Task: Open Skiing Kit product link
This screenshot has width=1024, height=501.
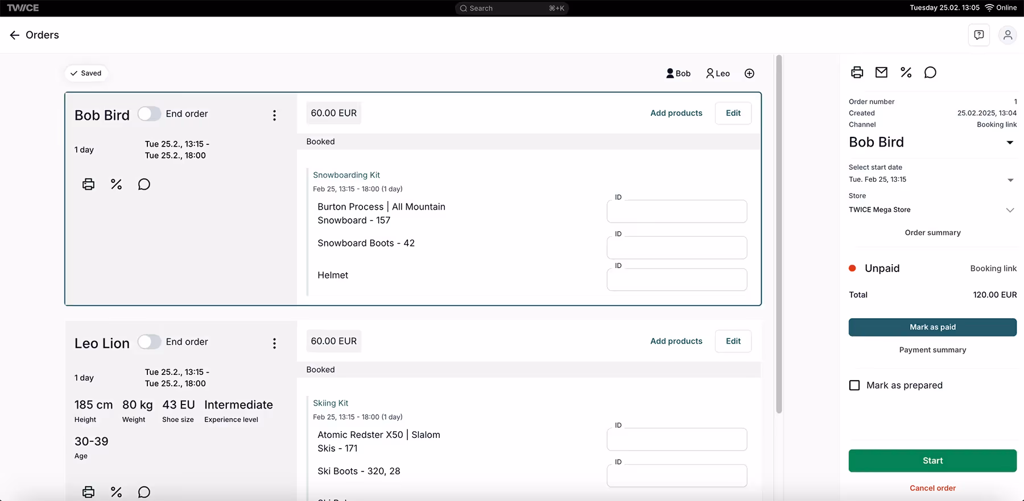Action: 331,403
